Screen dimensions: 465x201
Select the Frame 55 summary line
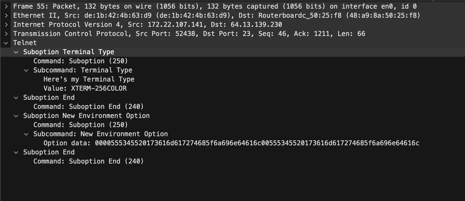pos(215,6)
